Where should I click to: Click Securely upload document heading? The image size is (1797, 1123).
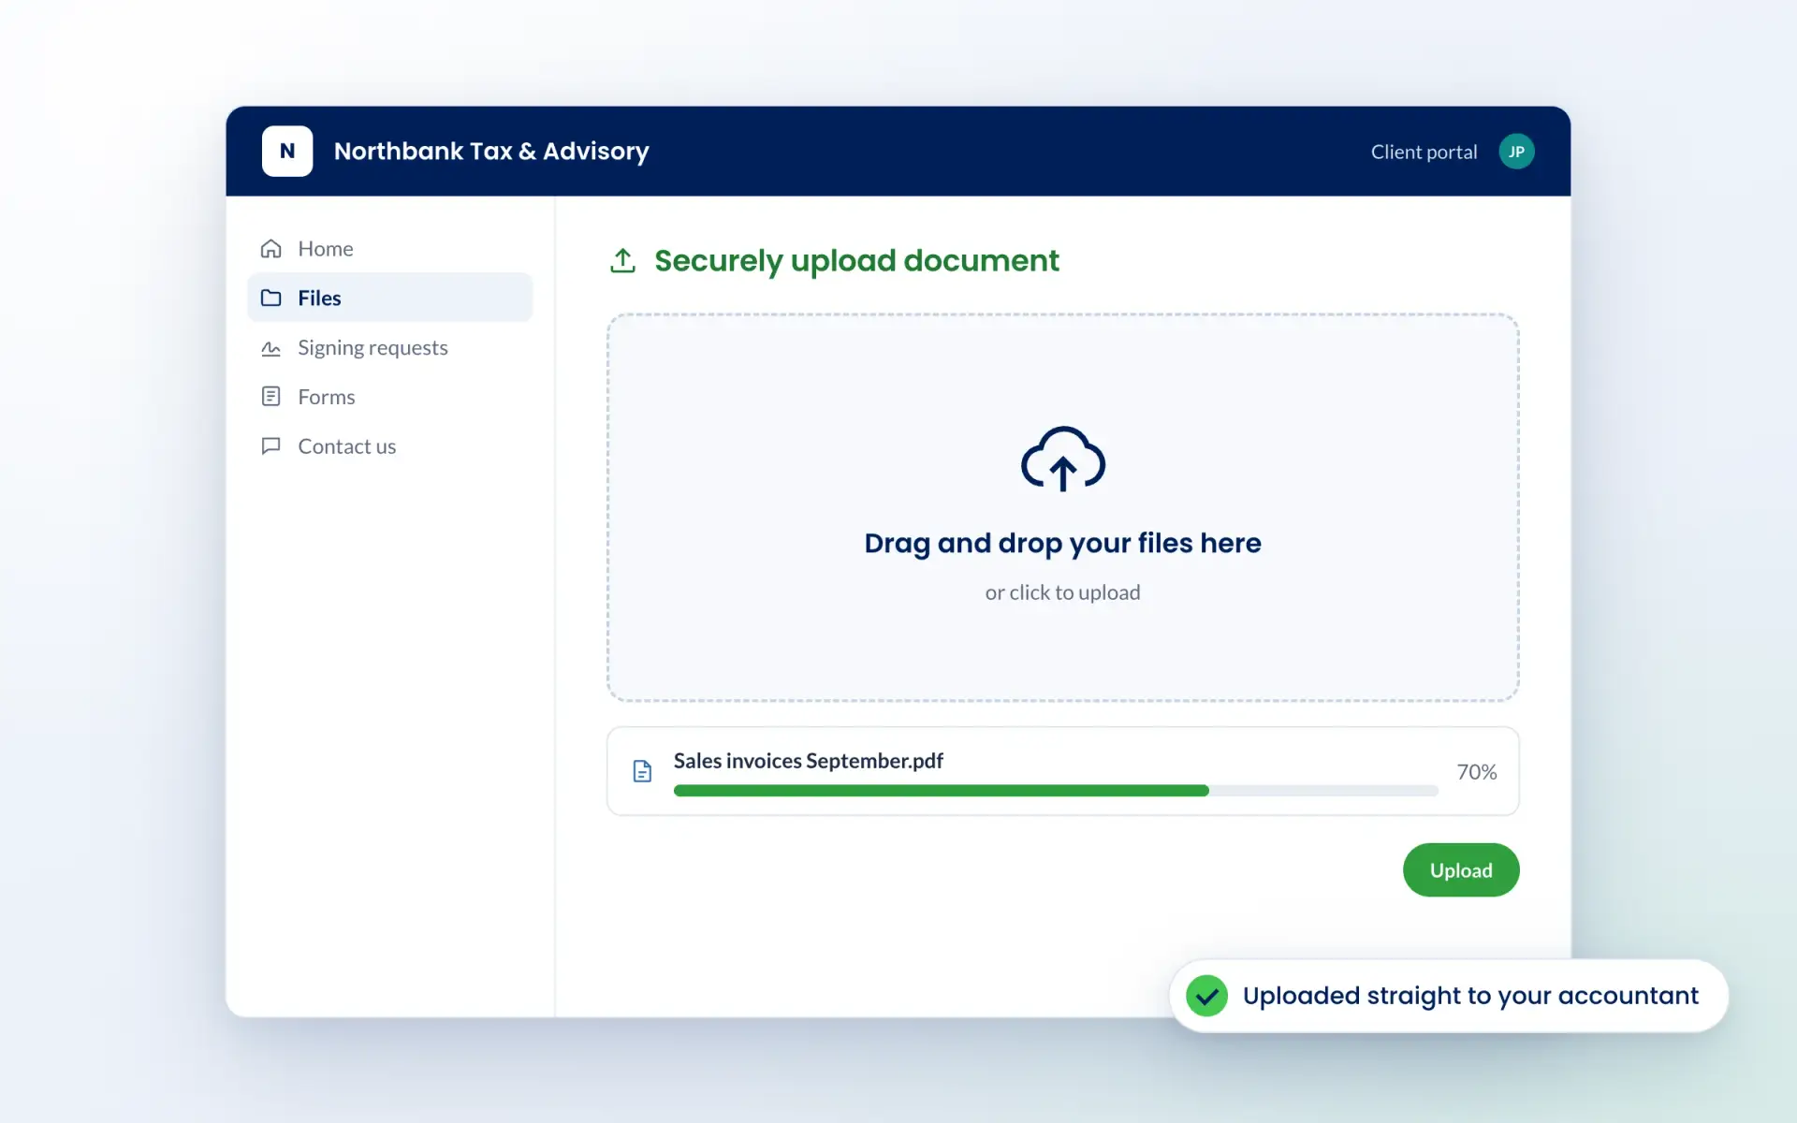856,261
